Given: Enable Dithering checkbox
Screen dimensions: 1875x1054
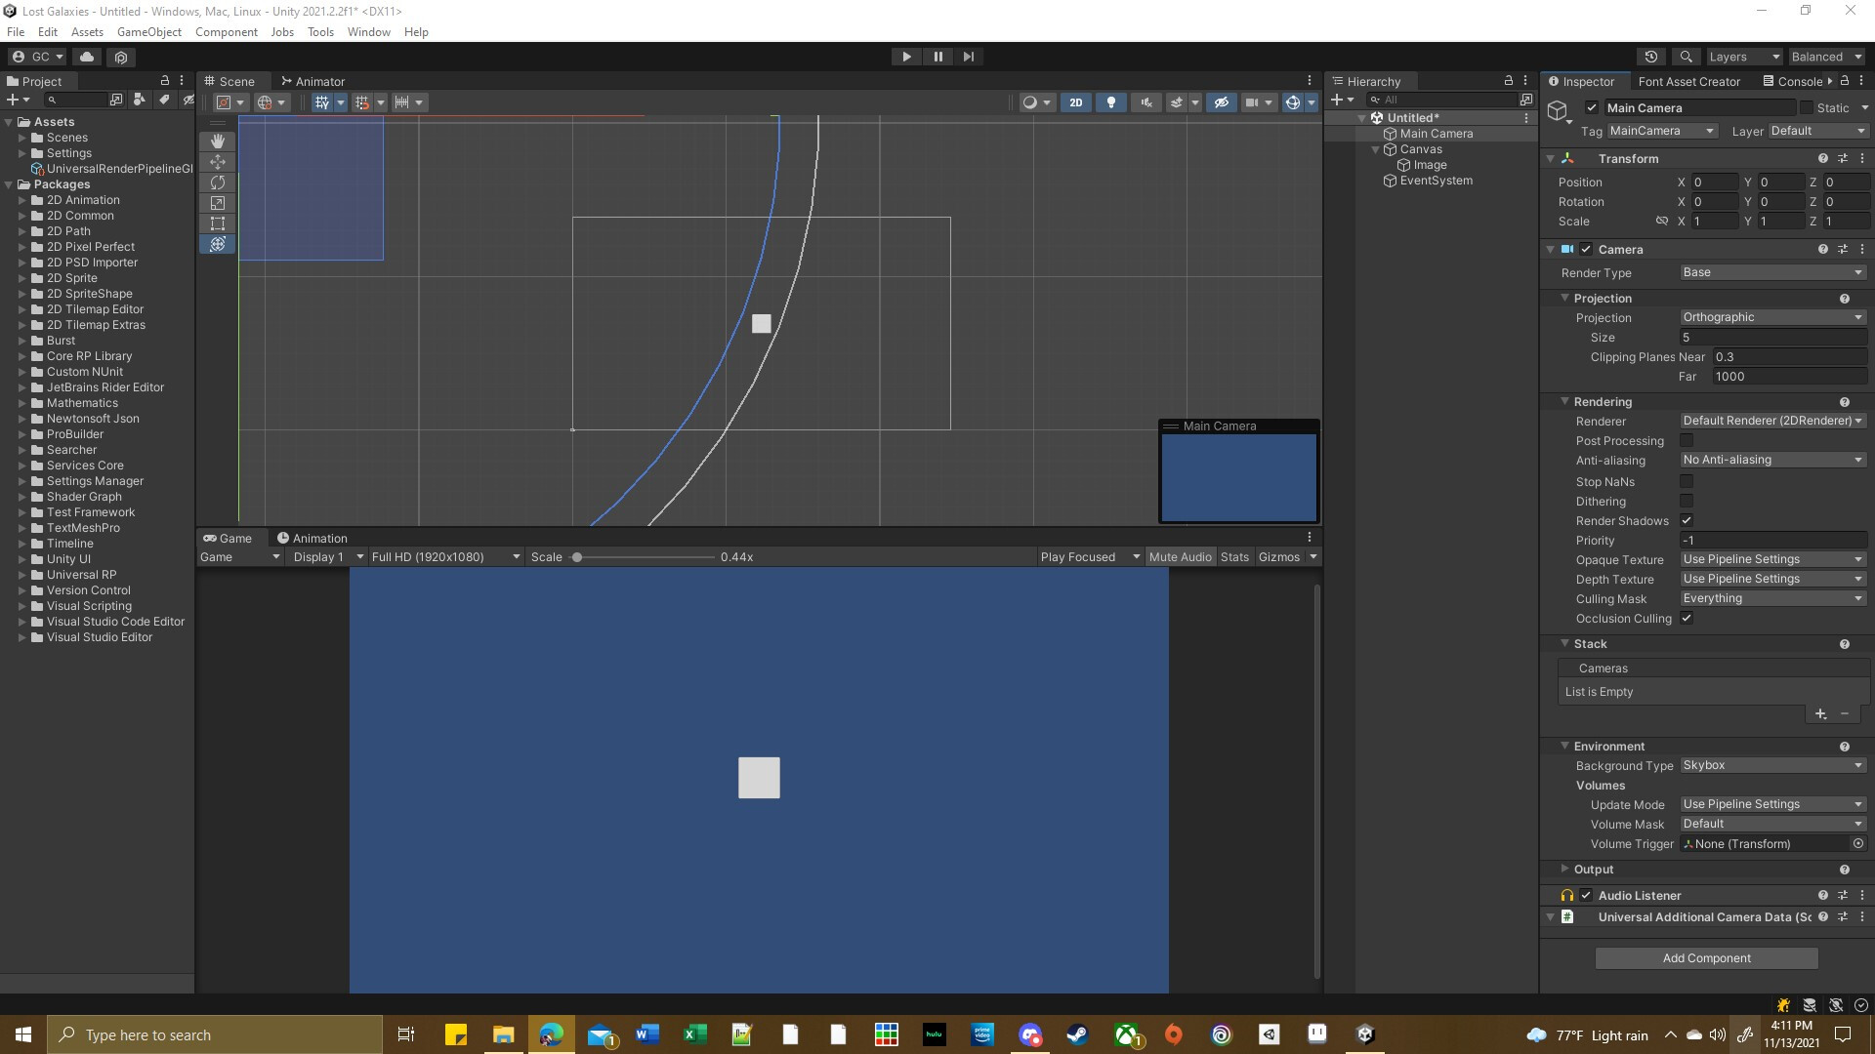Looking at the screenshot, I should [x=1687, y=502].
